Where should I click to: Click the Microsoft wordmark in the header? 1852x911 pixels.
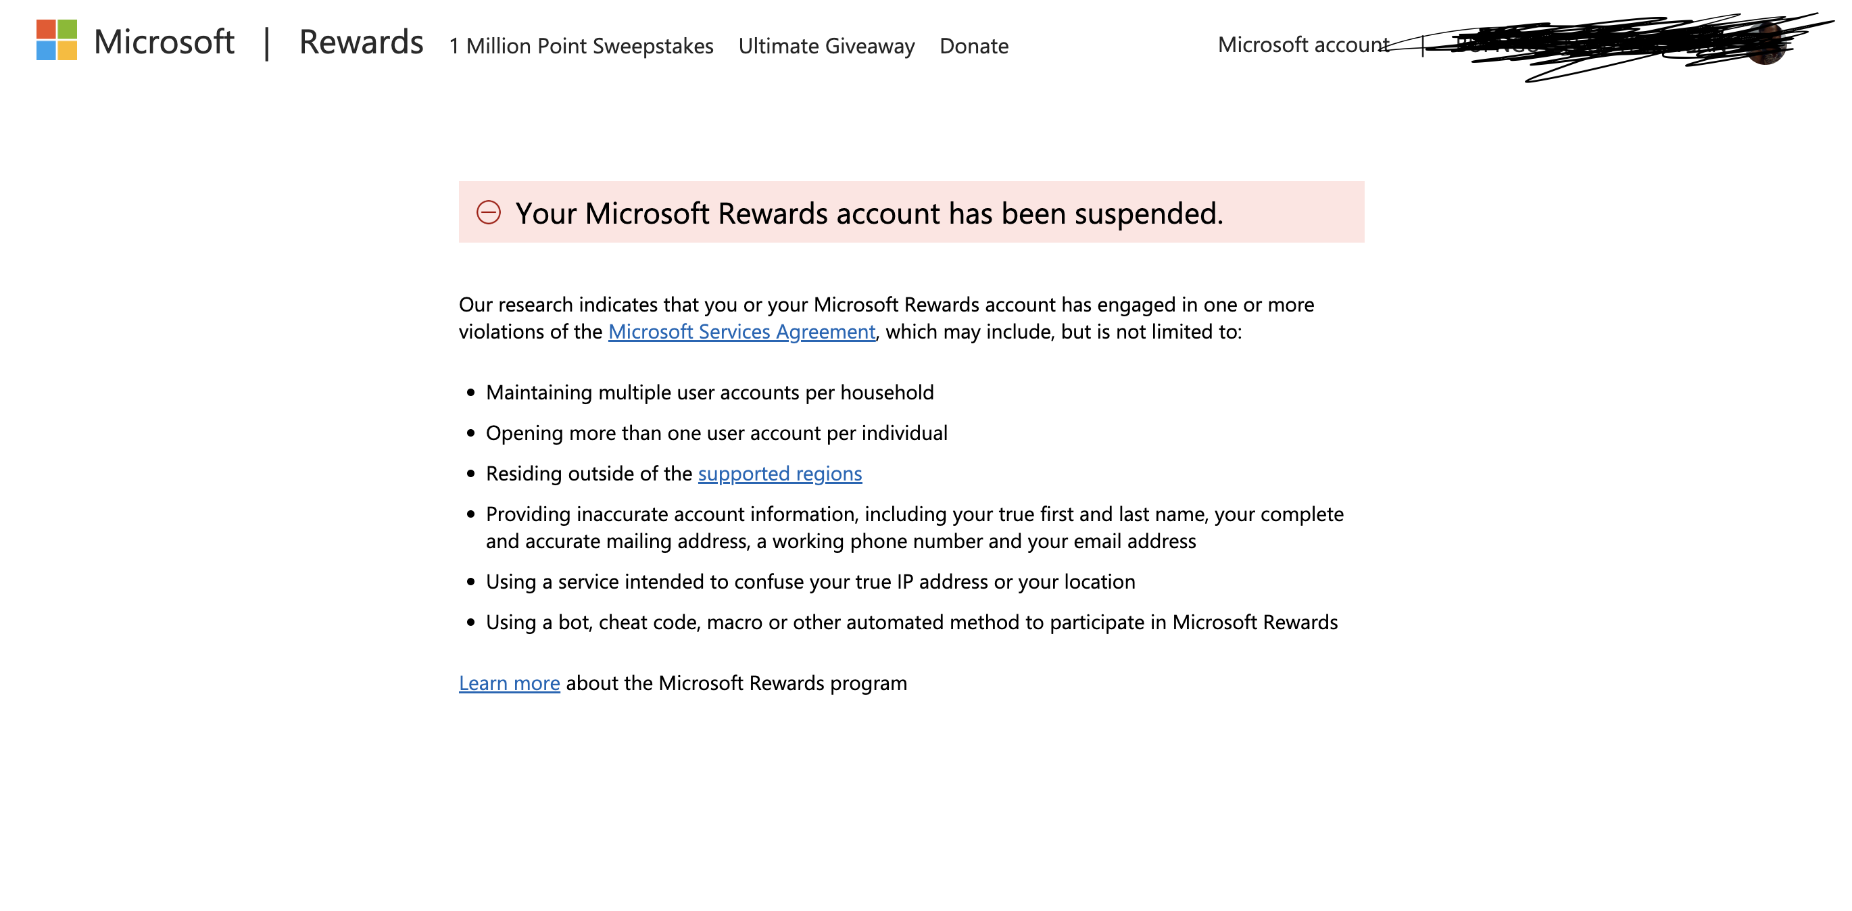[x=165, y=41]
